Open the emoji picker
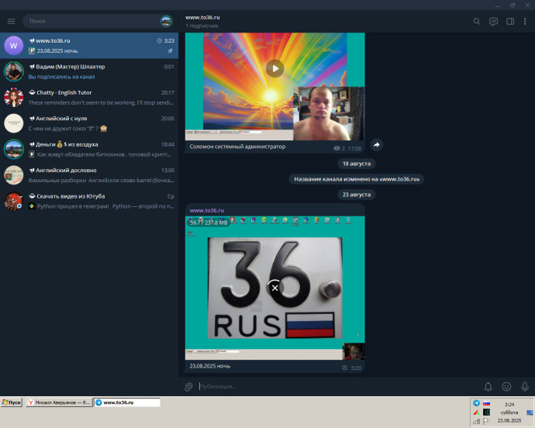This screenshot has width=535, height=428. 506,387
